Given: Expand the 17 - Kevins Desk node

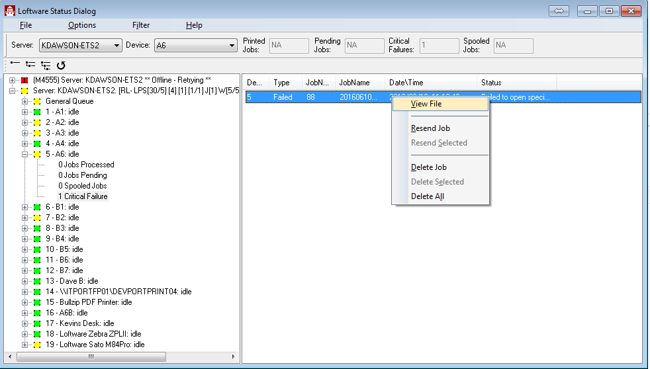Looking at the screenshot, I should click(25, 324).
